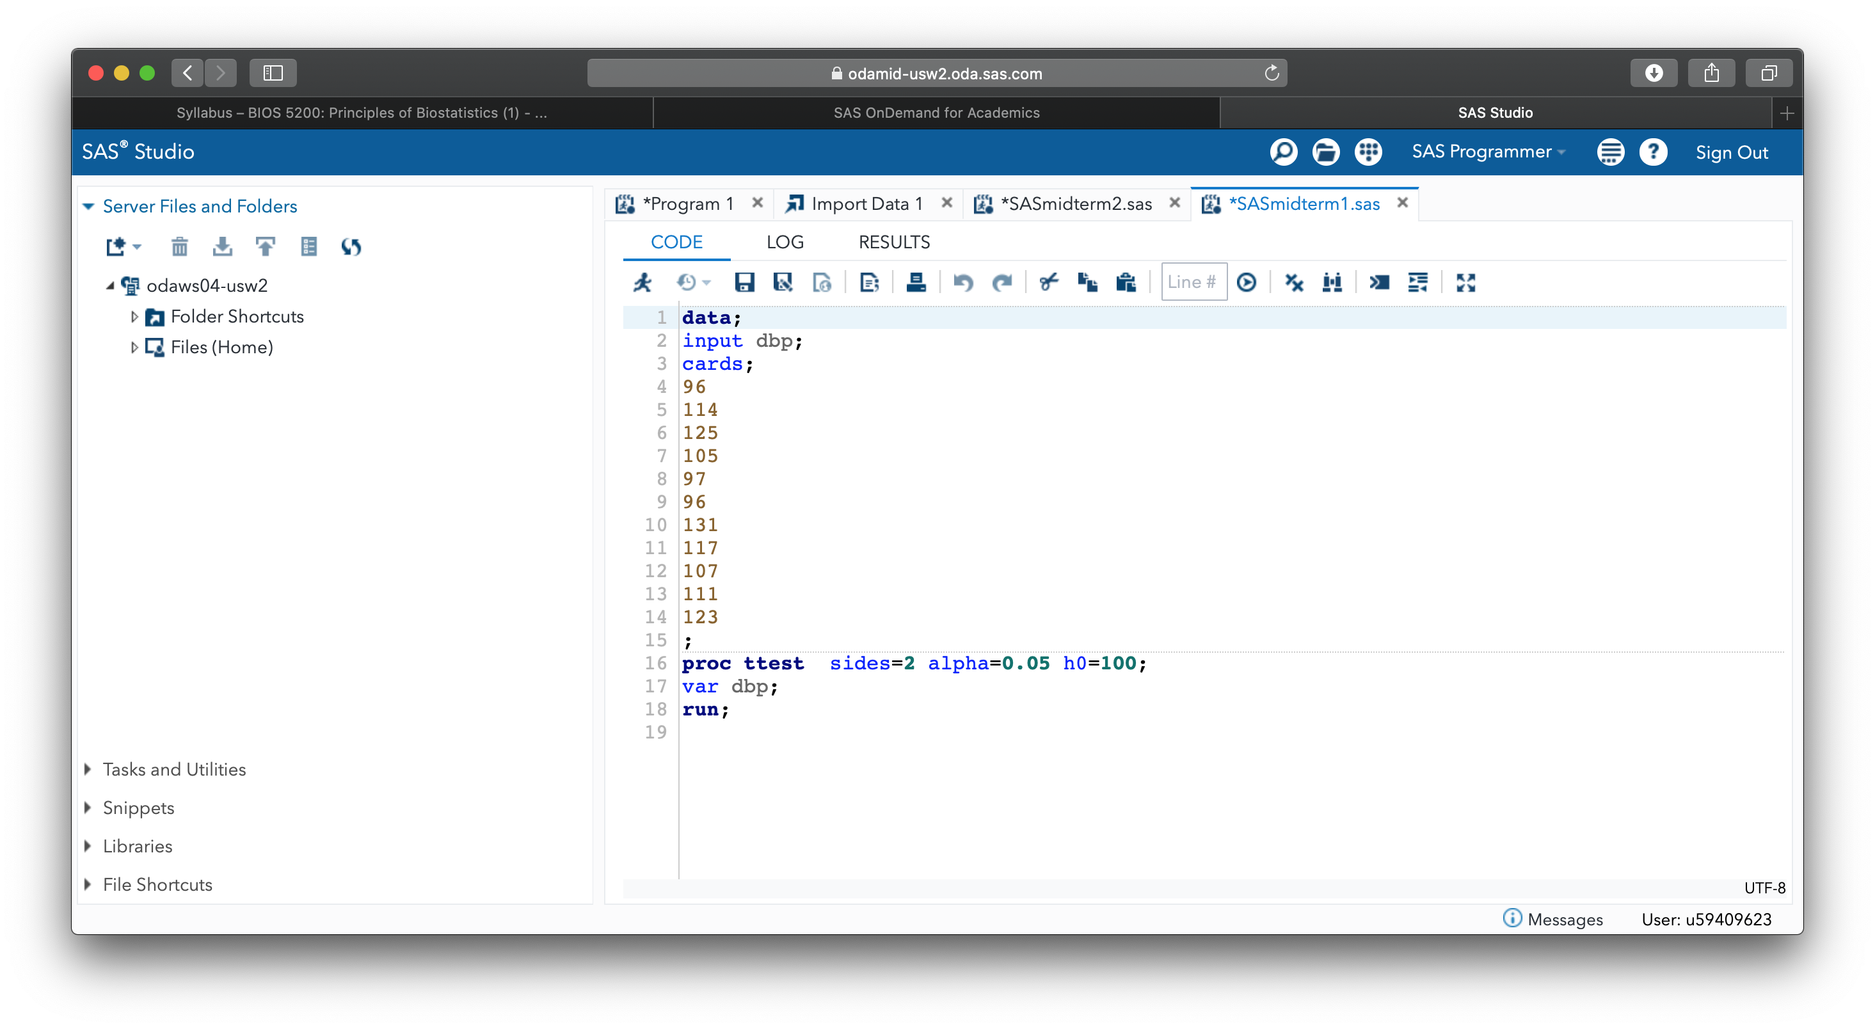Copy selected code
1875x1029 pixels.
pyautogui.click(x=1087, y=282)
